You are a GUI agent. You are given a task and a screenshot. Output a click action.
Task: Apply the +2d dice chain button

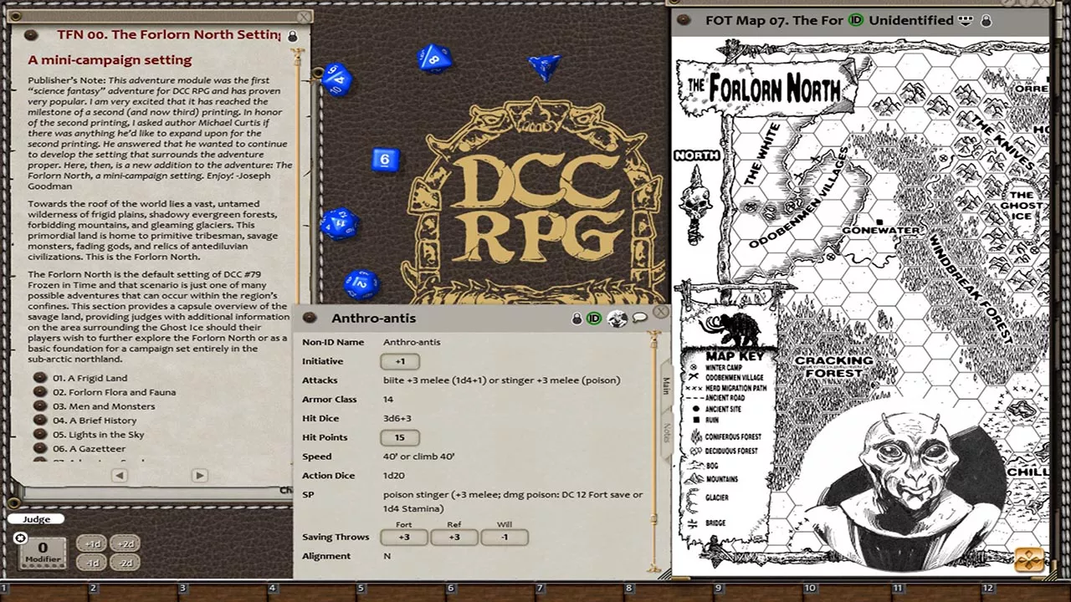coord(125,544)
